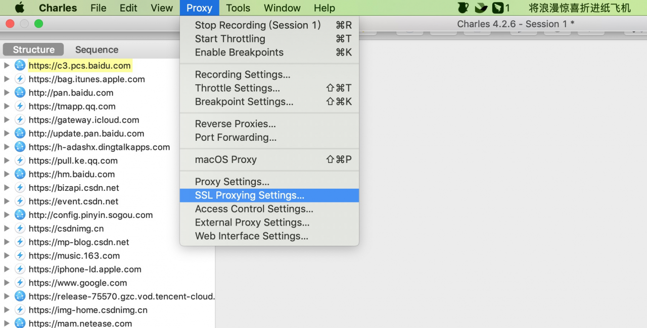Click the lightning icon for bizapi.csdn.net
Image resolution: width=647 pixels, height=328 pixels.
[20, 188]
